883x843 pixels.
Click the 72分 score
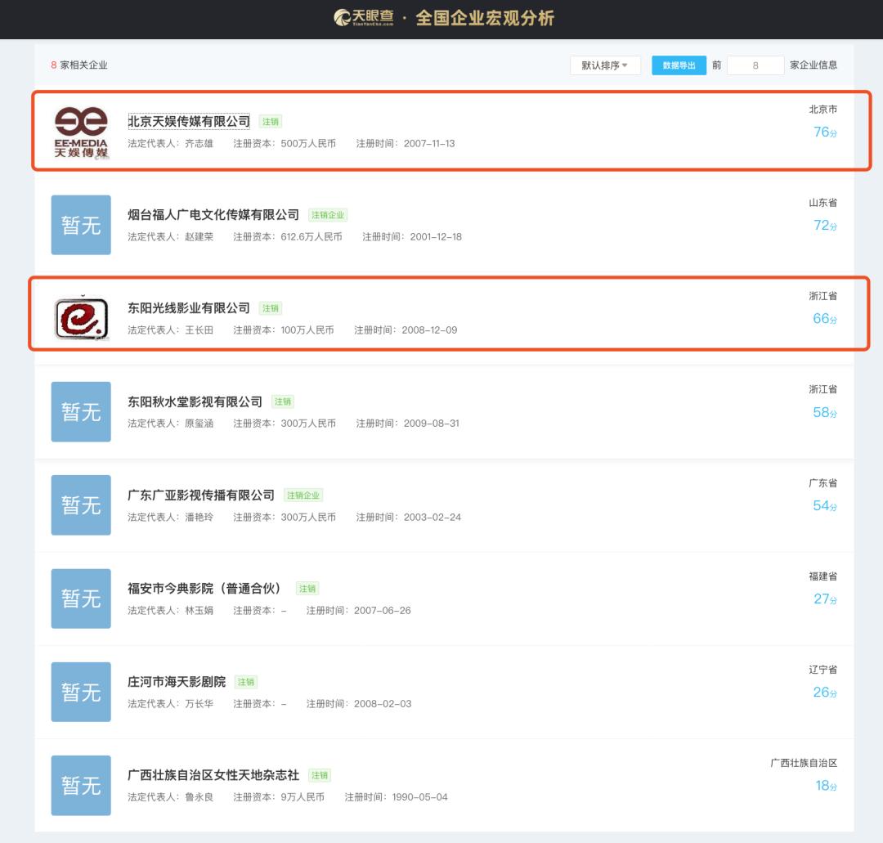pos(825,226)
